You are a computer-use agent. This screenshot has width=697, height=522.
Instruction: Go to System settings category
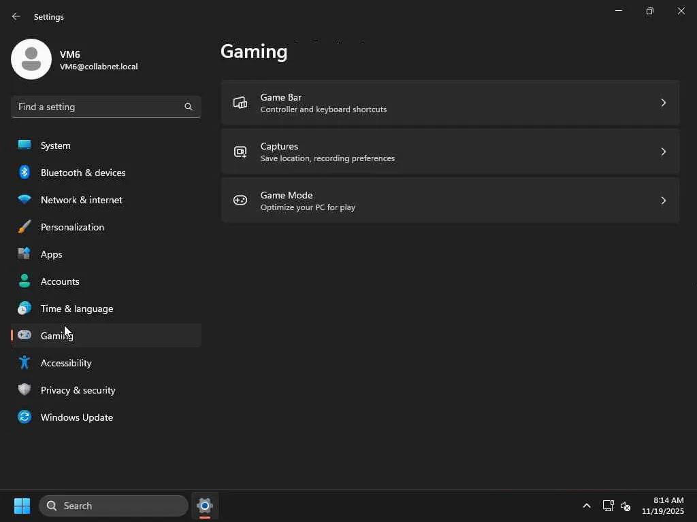pos(55,145)
